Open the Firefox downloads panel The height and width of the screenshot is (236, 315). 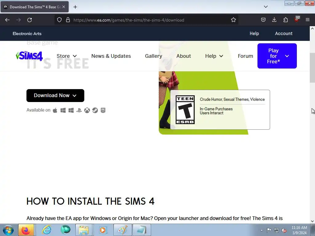coord(274,20)
